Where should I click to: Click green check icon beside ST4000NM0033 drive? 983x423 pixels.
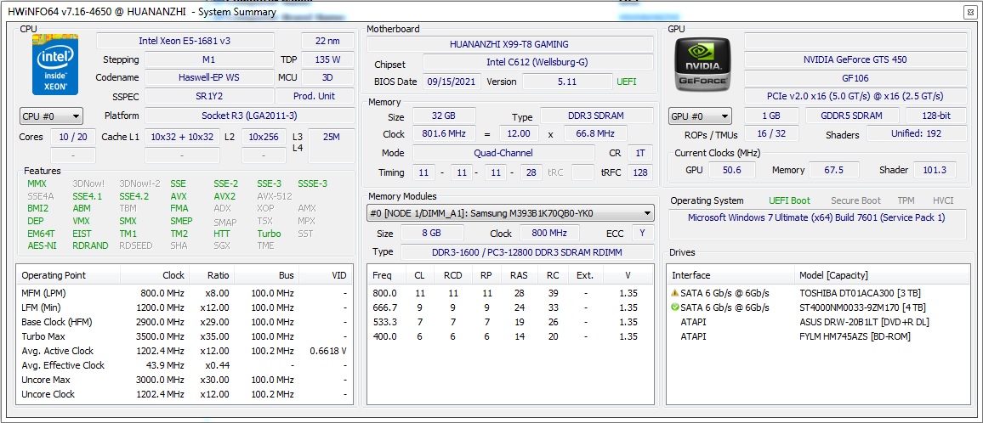[674, 307]
